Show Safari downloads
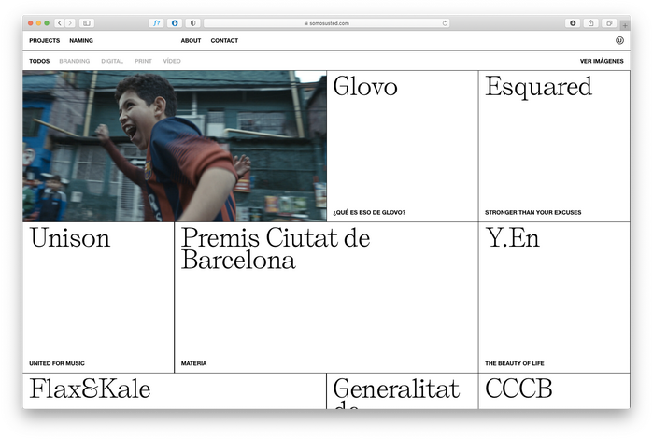Screen dimensions: 653x439 click(573, 23)
